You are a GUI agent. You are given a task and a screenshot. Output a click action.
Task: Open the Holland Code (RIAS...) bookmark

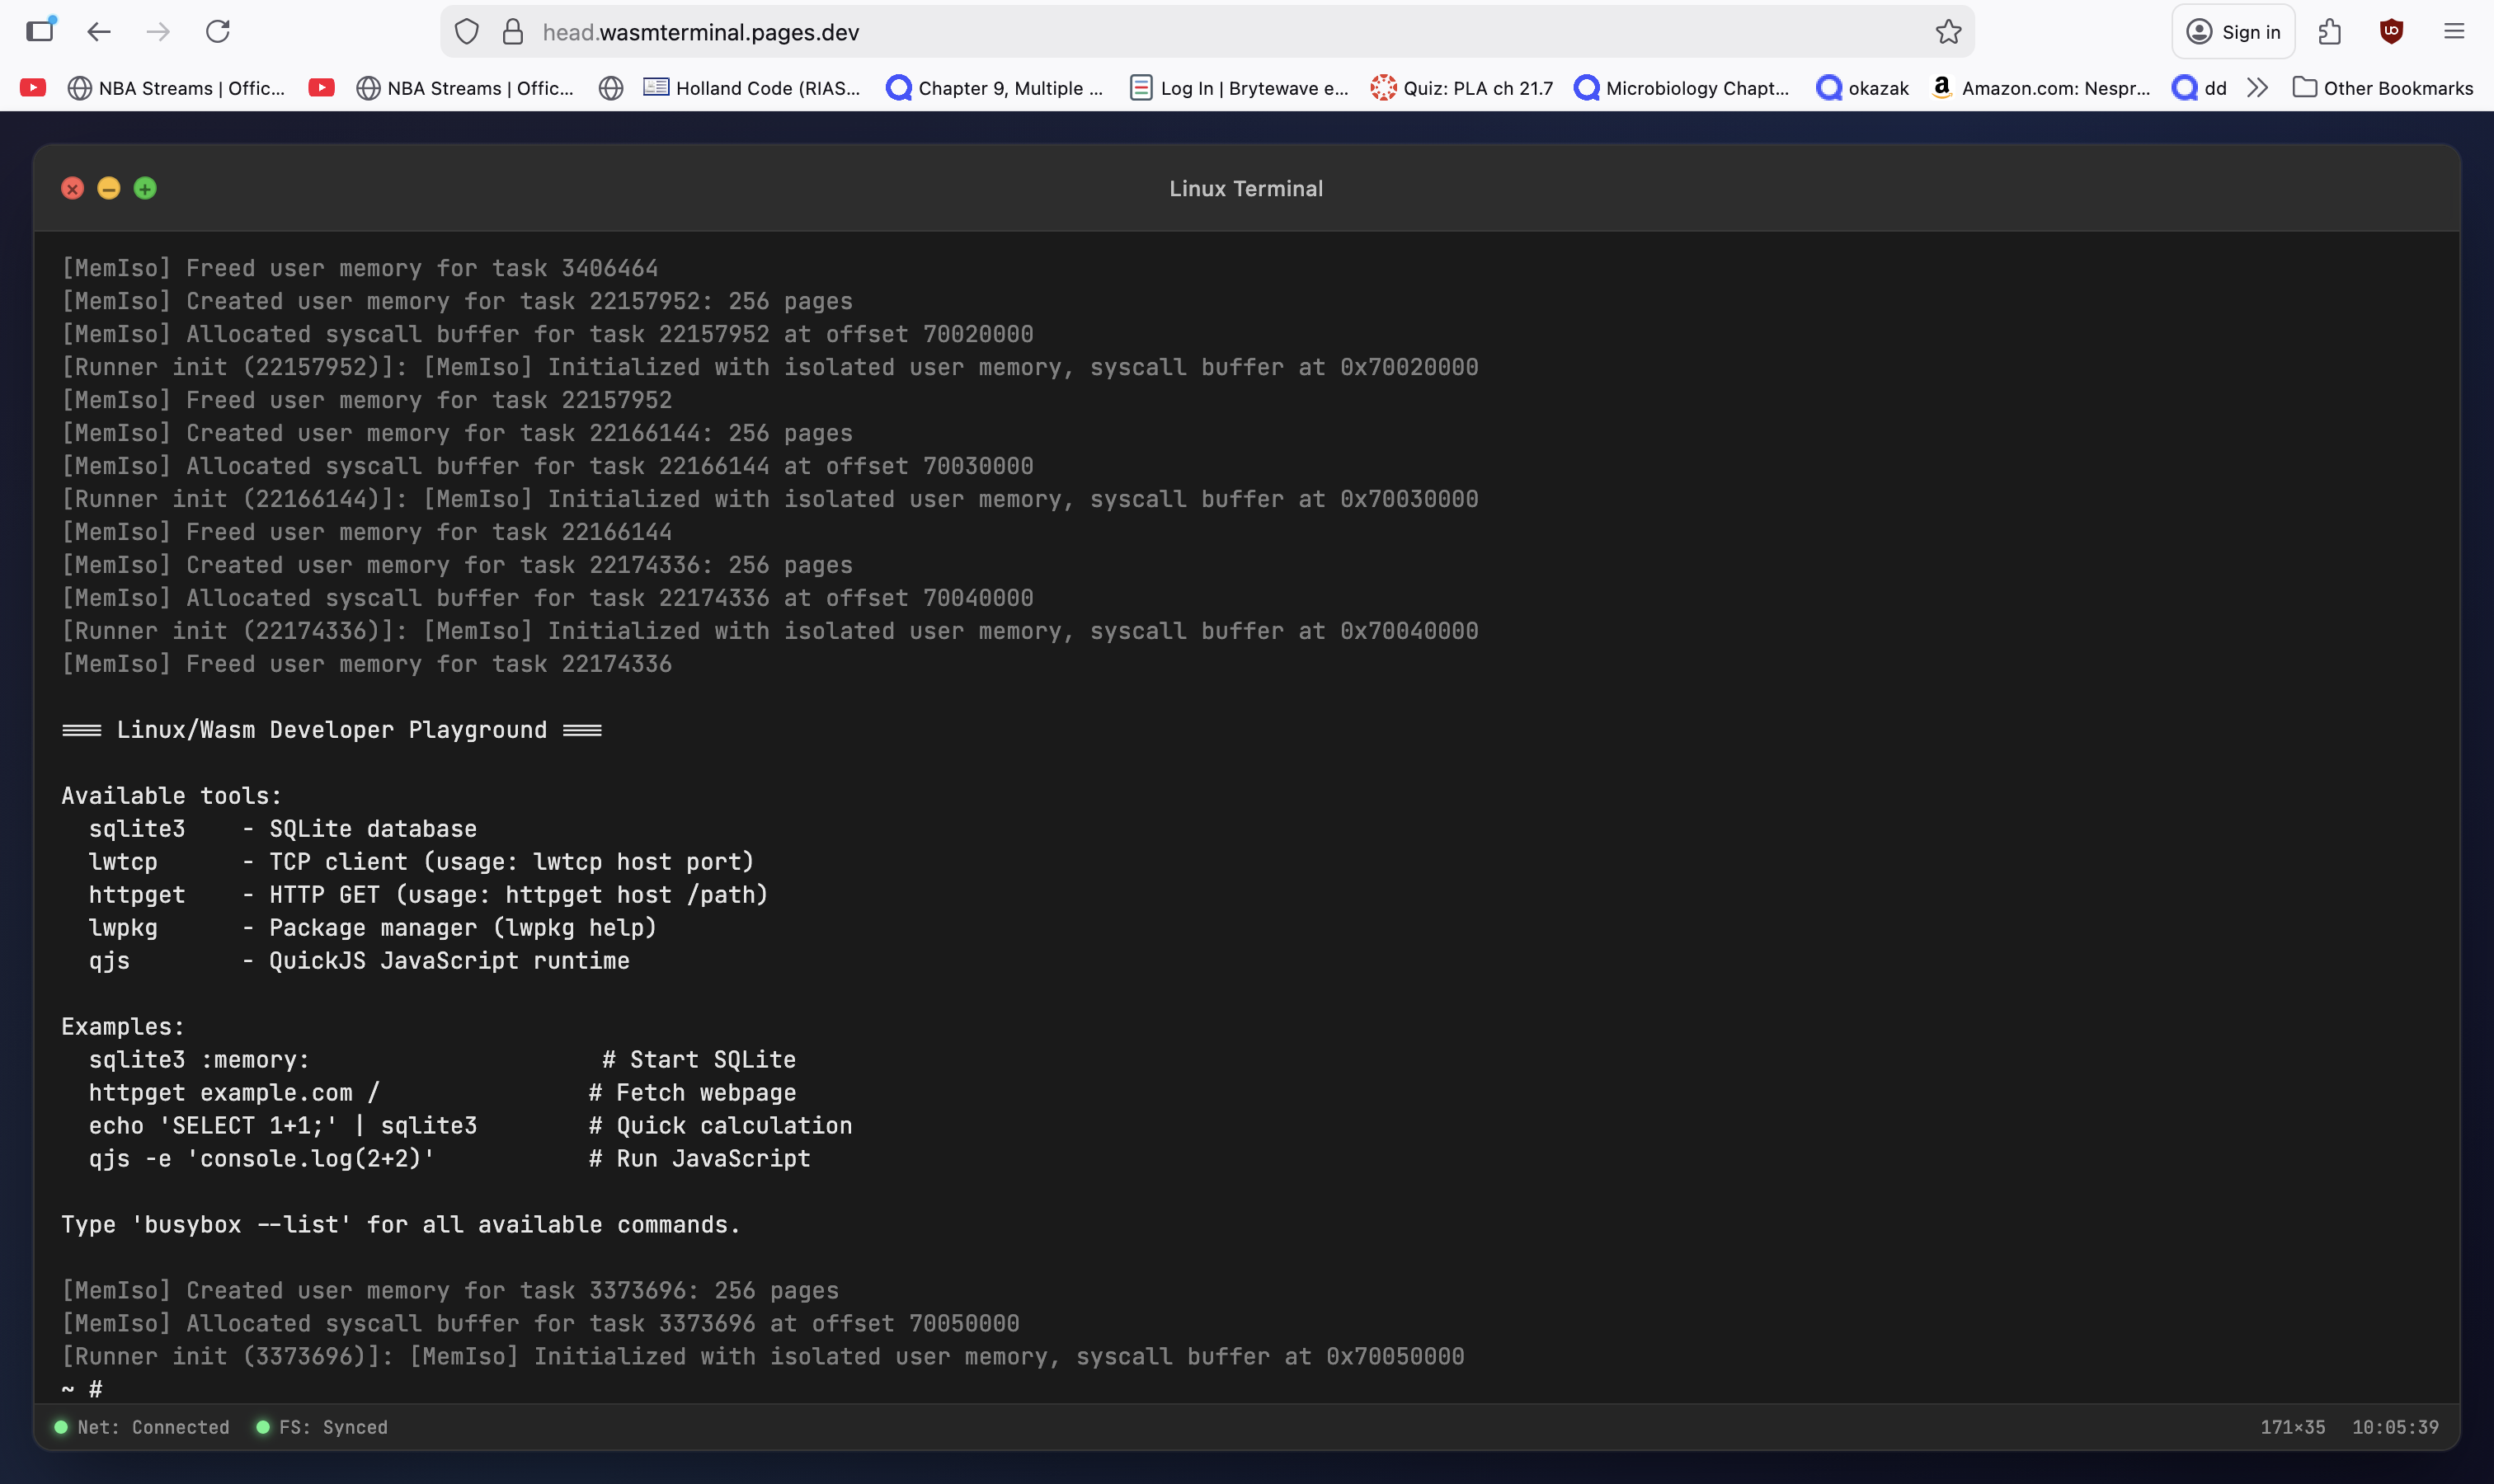click(751, 88)
